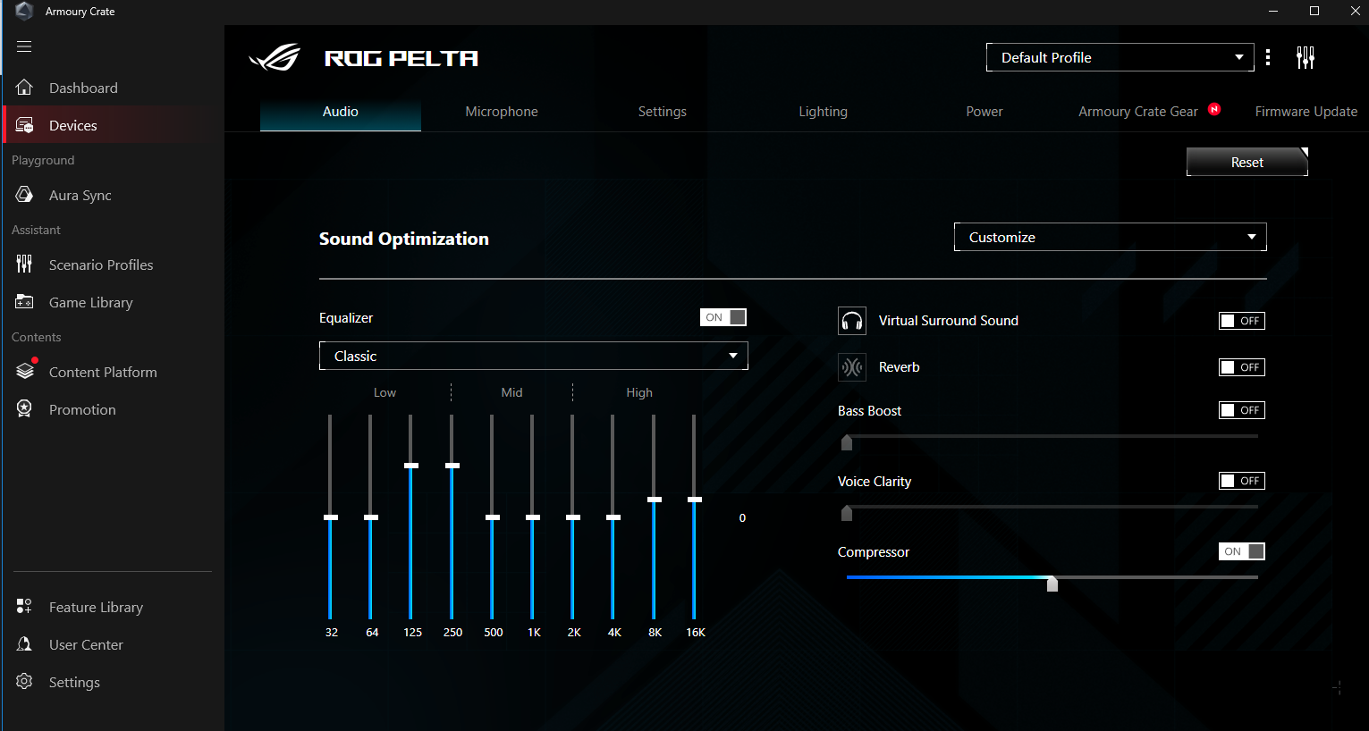Open Game Library page

[114, 302]
